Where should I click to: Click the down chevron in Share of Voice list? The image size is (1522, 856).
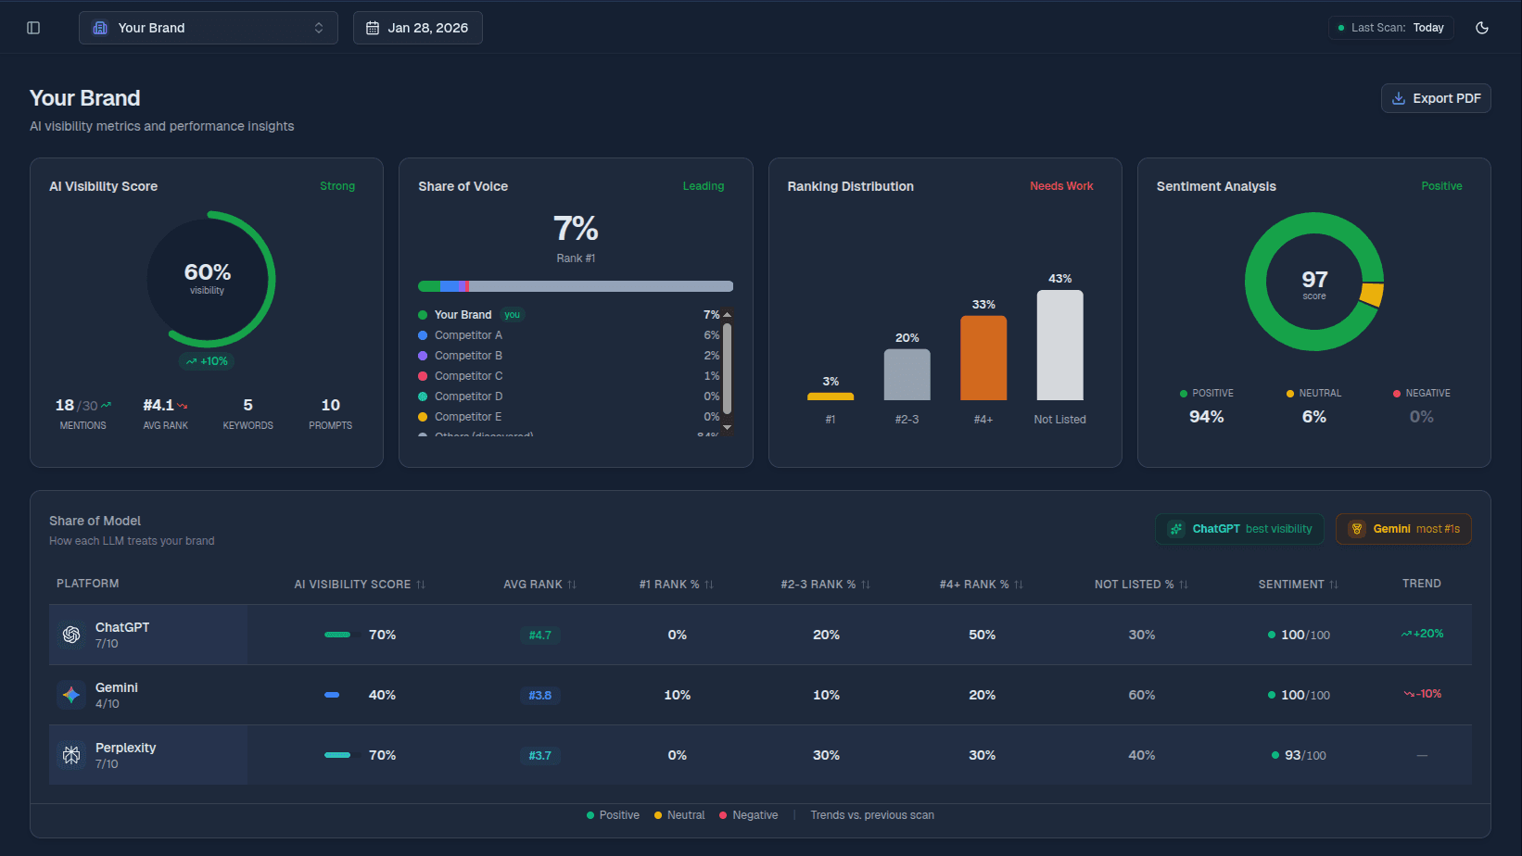(x=728, y=427)
